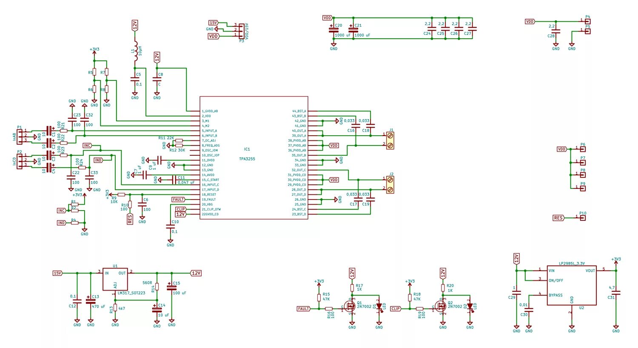Screen dimensions: 638x348
Task: Click the 8_FREQ_ADG pin label
Action: (211, 145)
